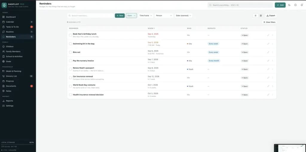Open three-dot menu for World Book Day costume
This screenshot has height=152, width=306.
click(x=273, y=86)
